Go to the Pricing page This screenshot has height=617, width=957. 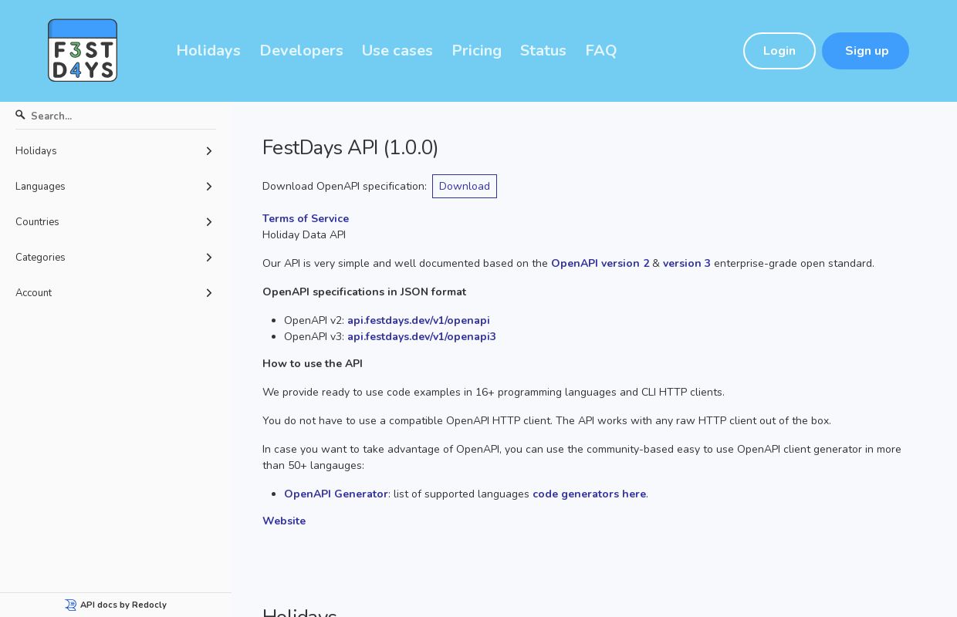pos(476,50)
